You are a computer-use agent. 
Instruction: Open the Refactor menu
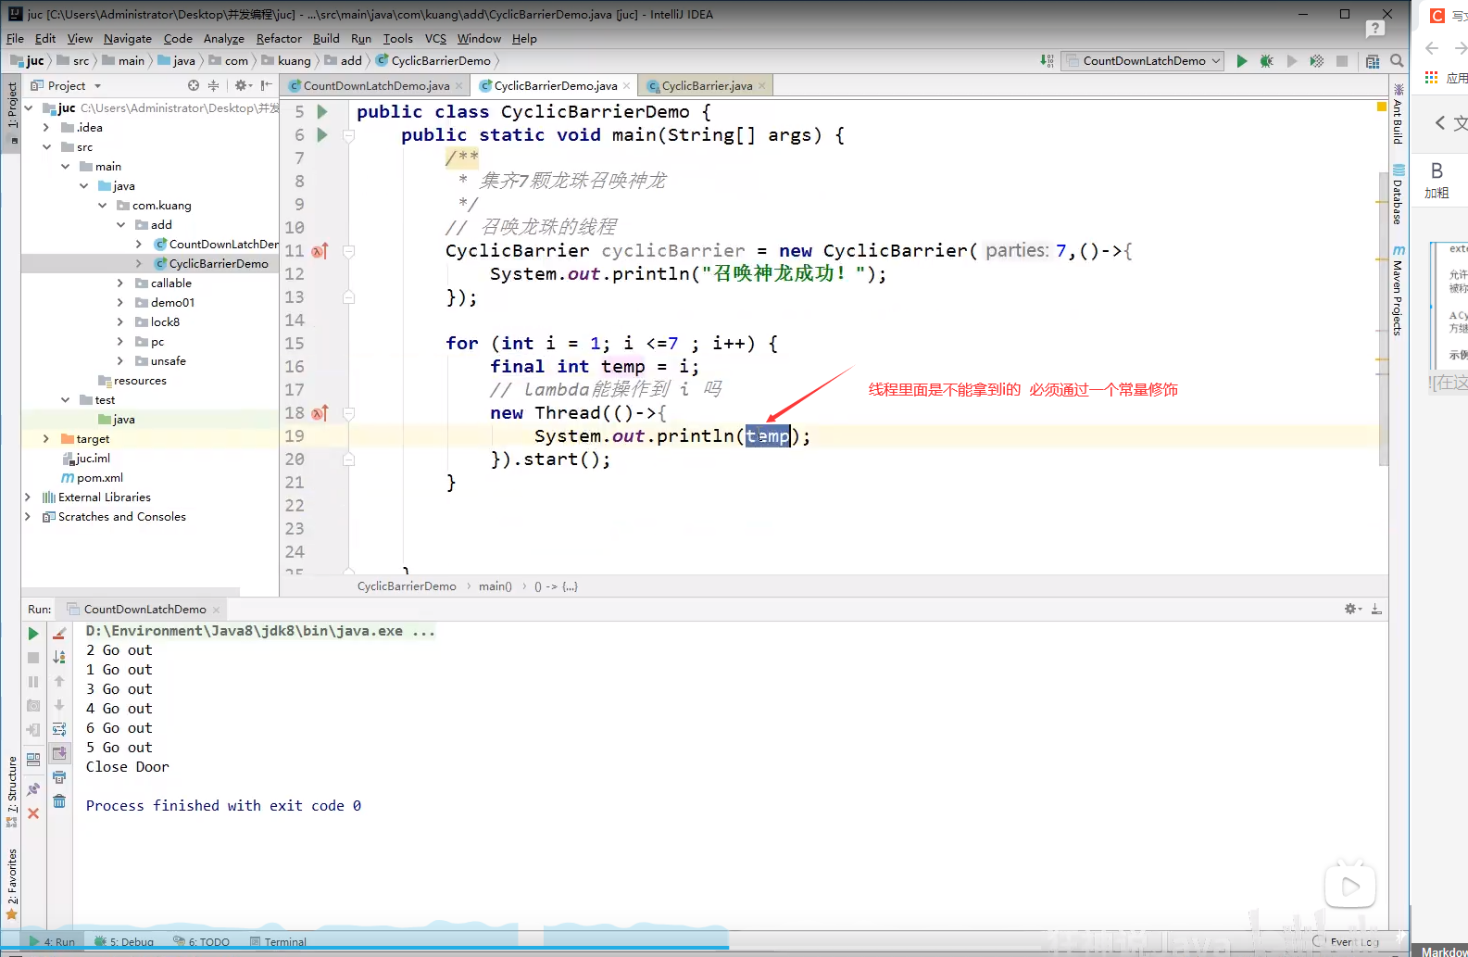point(279,39)
